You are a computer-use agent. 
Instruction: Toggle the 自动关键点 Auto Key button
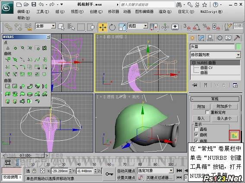[126, 171]
